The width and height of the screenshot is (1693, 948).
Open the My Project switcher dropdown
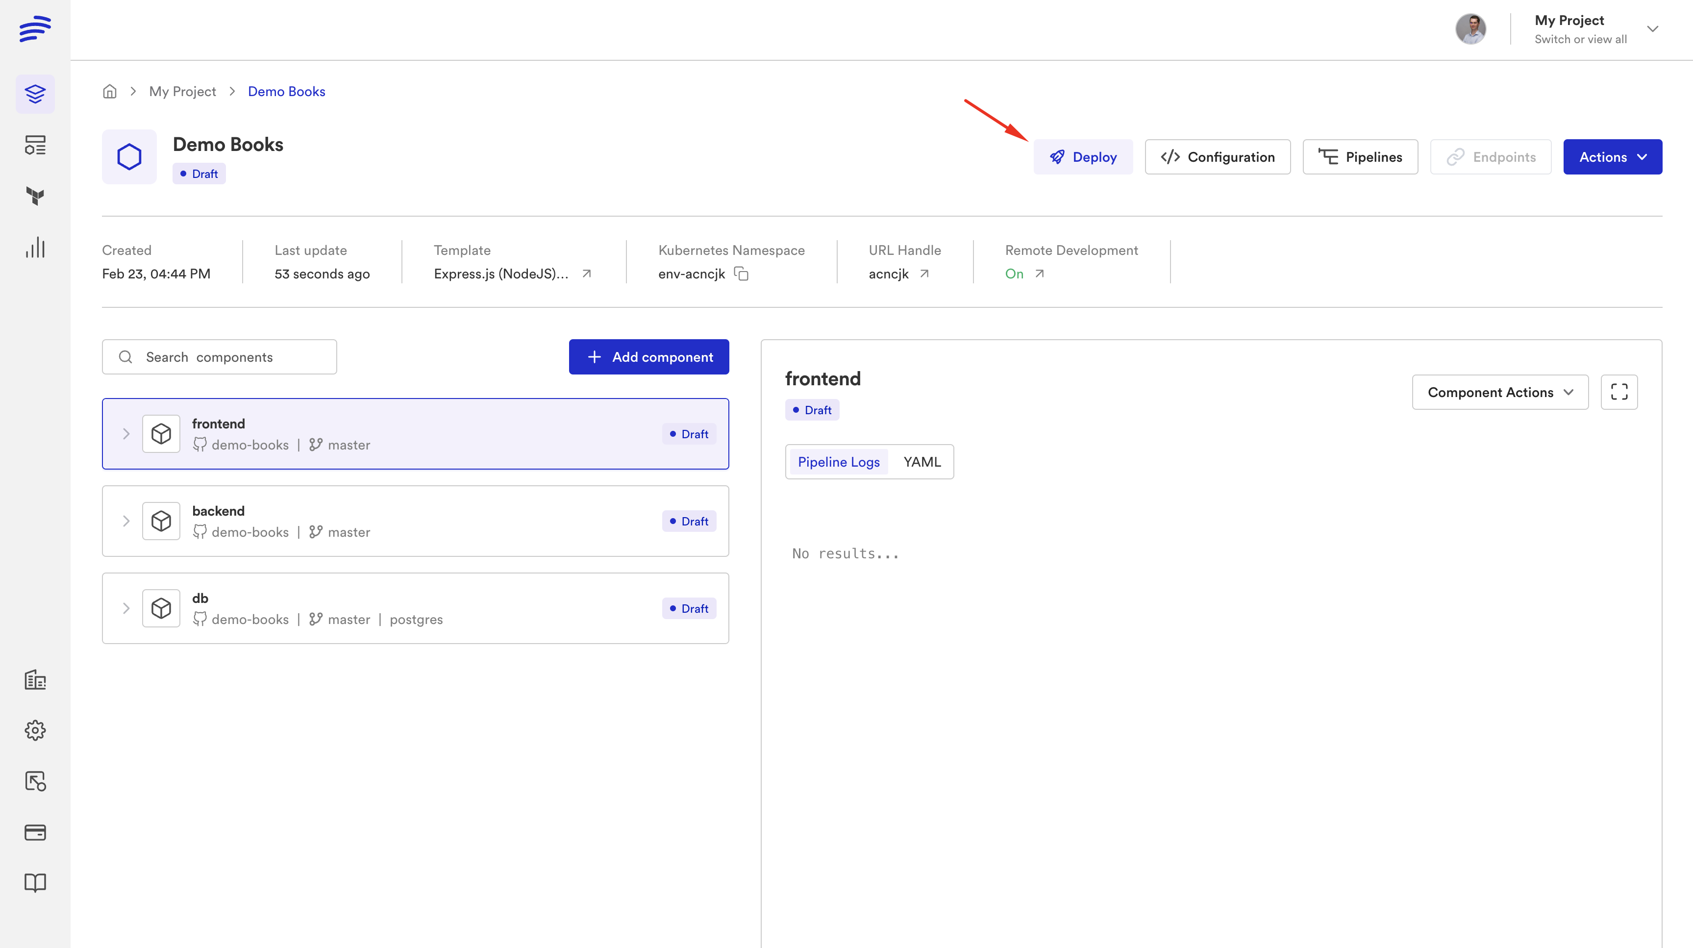tap(1652, 29)
